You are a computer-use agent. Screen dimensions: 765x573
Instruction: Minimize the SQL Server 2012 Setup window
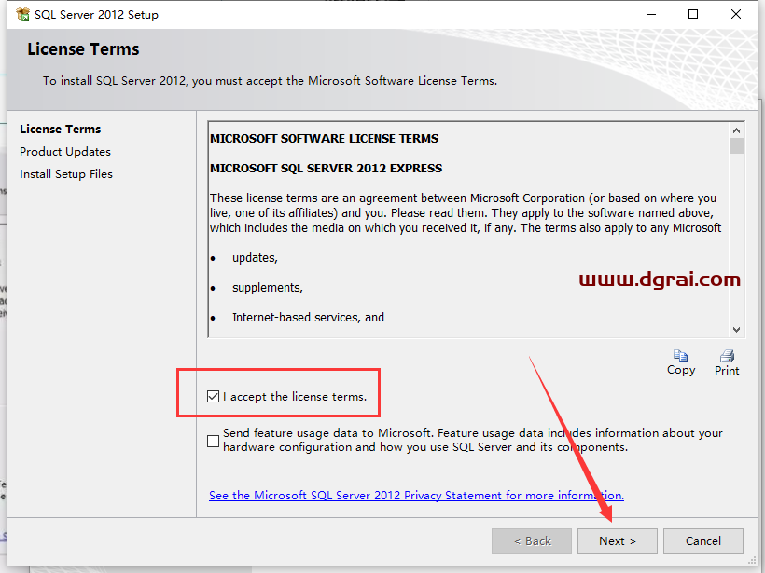651,14
